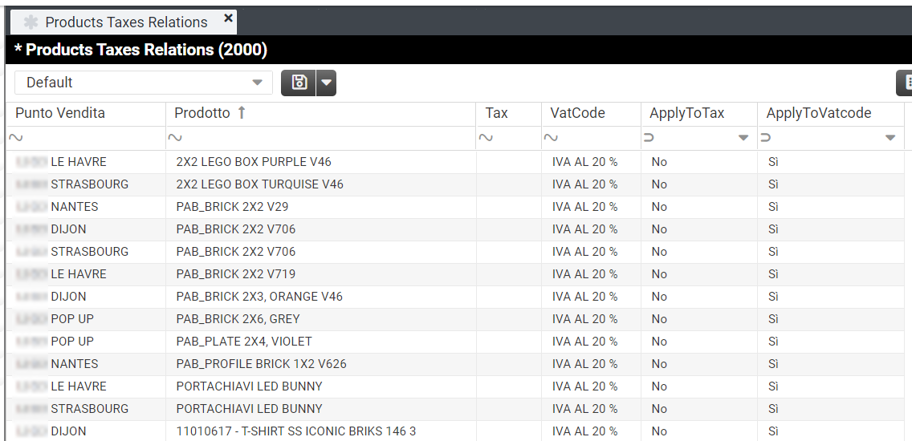Open the ApplyToVatcode filter dropdown
The width and height of the screenshot is (912, 441).
point(890,138)
